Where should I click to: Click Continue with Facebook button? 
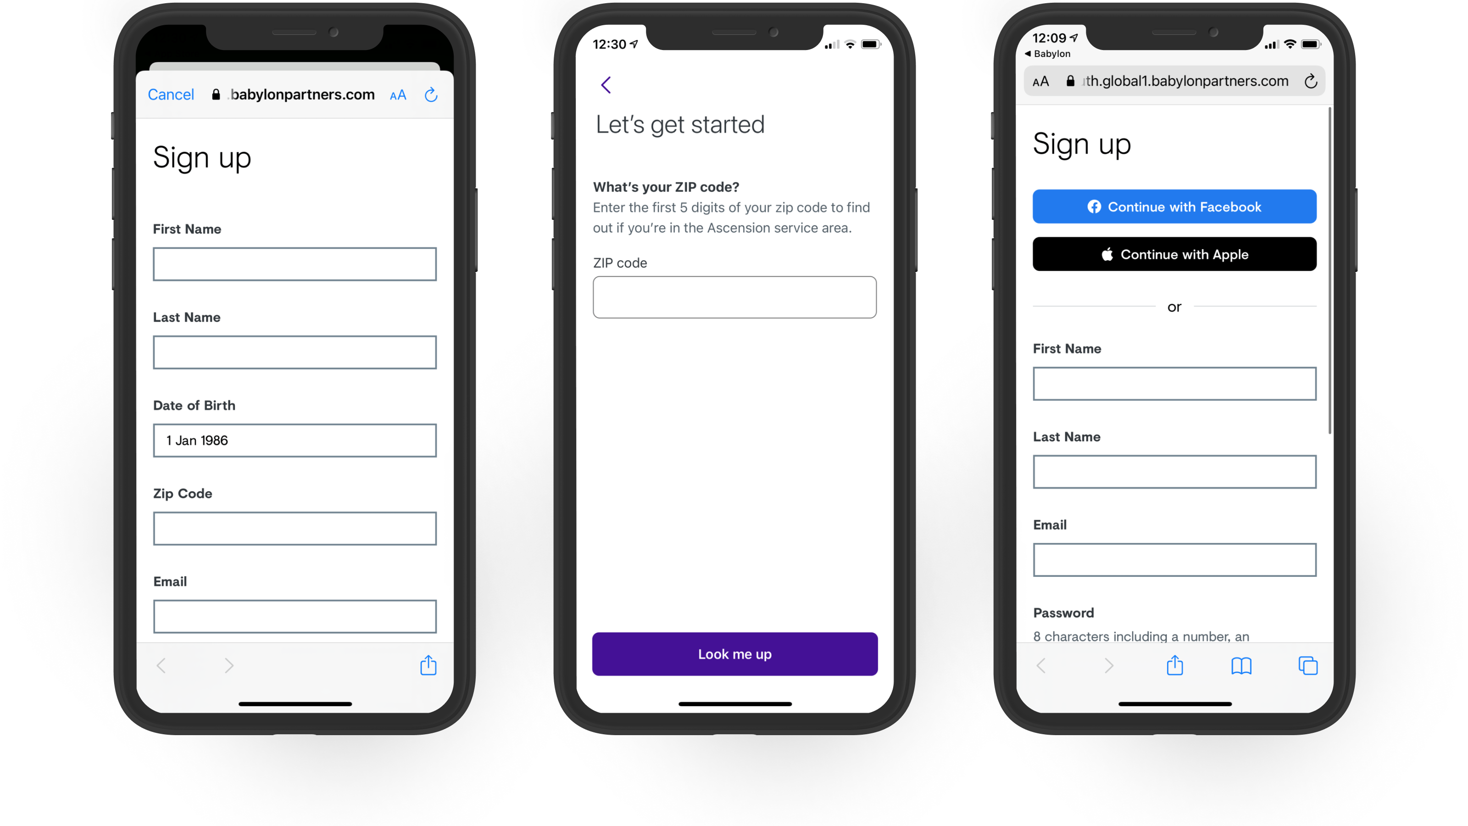click(1174, 206)
